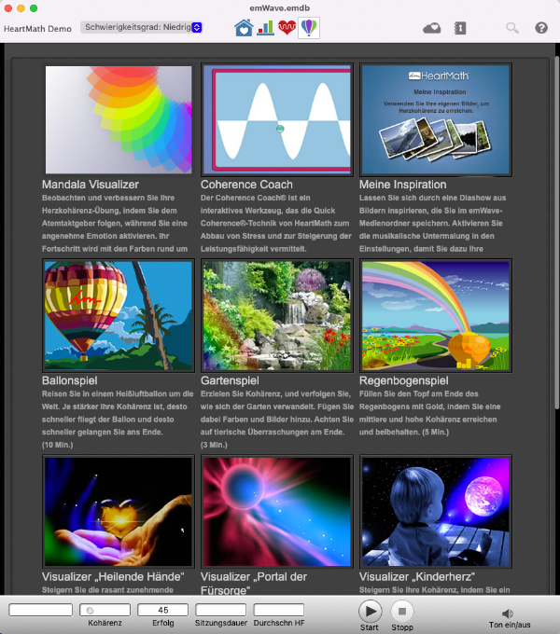The image size is (560, 634).
Task: Launch the Regenbogenspiel rainbow thumbnail
Action: pyautogui.click(x=436, y=316)
